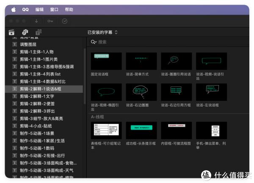
Task: Select the 手机-弹出菜单、列举 thumbnail
Action: [x=211, y=130]
